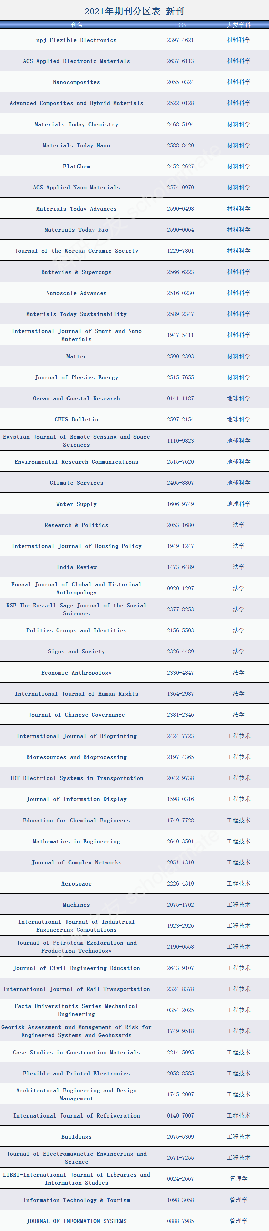Select the Buildings journal name cell

[x=76, y=1136]
